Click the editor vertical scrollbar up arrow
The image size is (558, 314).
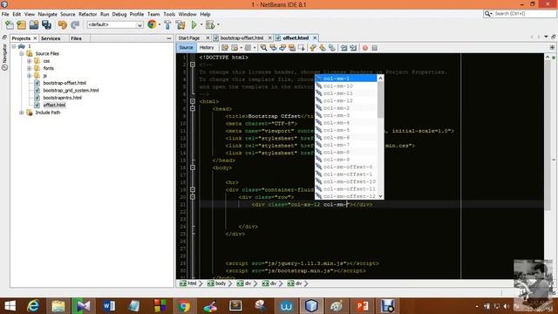[548, 57]
